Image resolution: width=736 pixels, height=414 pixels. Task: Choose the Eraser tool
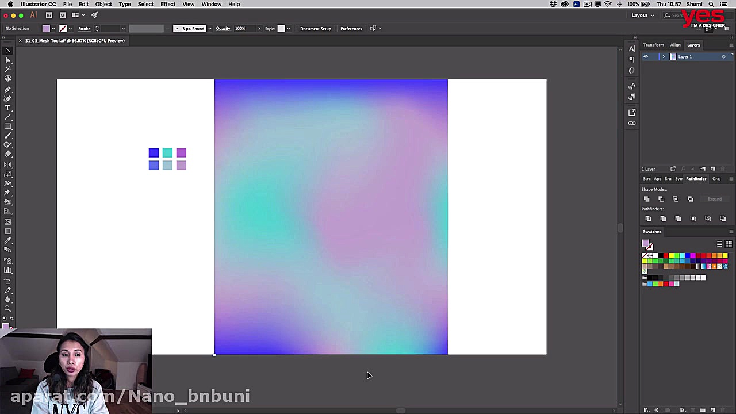click(x=8, y=154)
